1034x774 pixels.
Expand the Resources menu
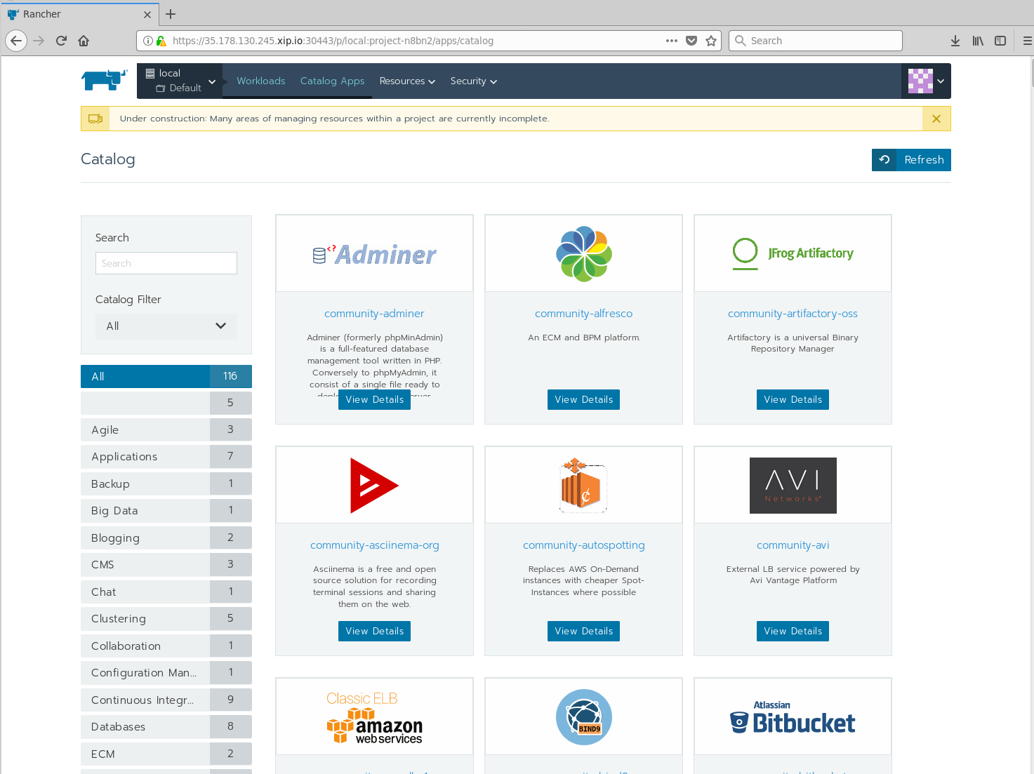point(407,81)
